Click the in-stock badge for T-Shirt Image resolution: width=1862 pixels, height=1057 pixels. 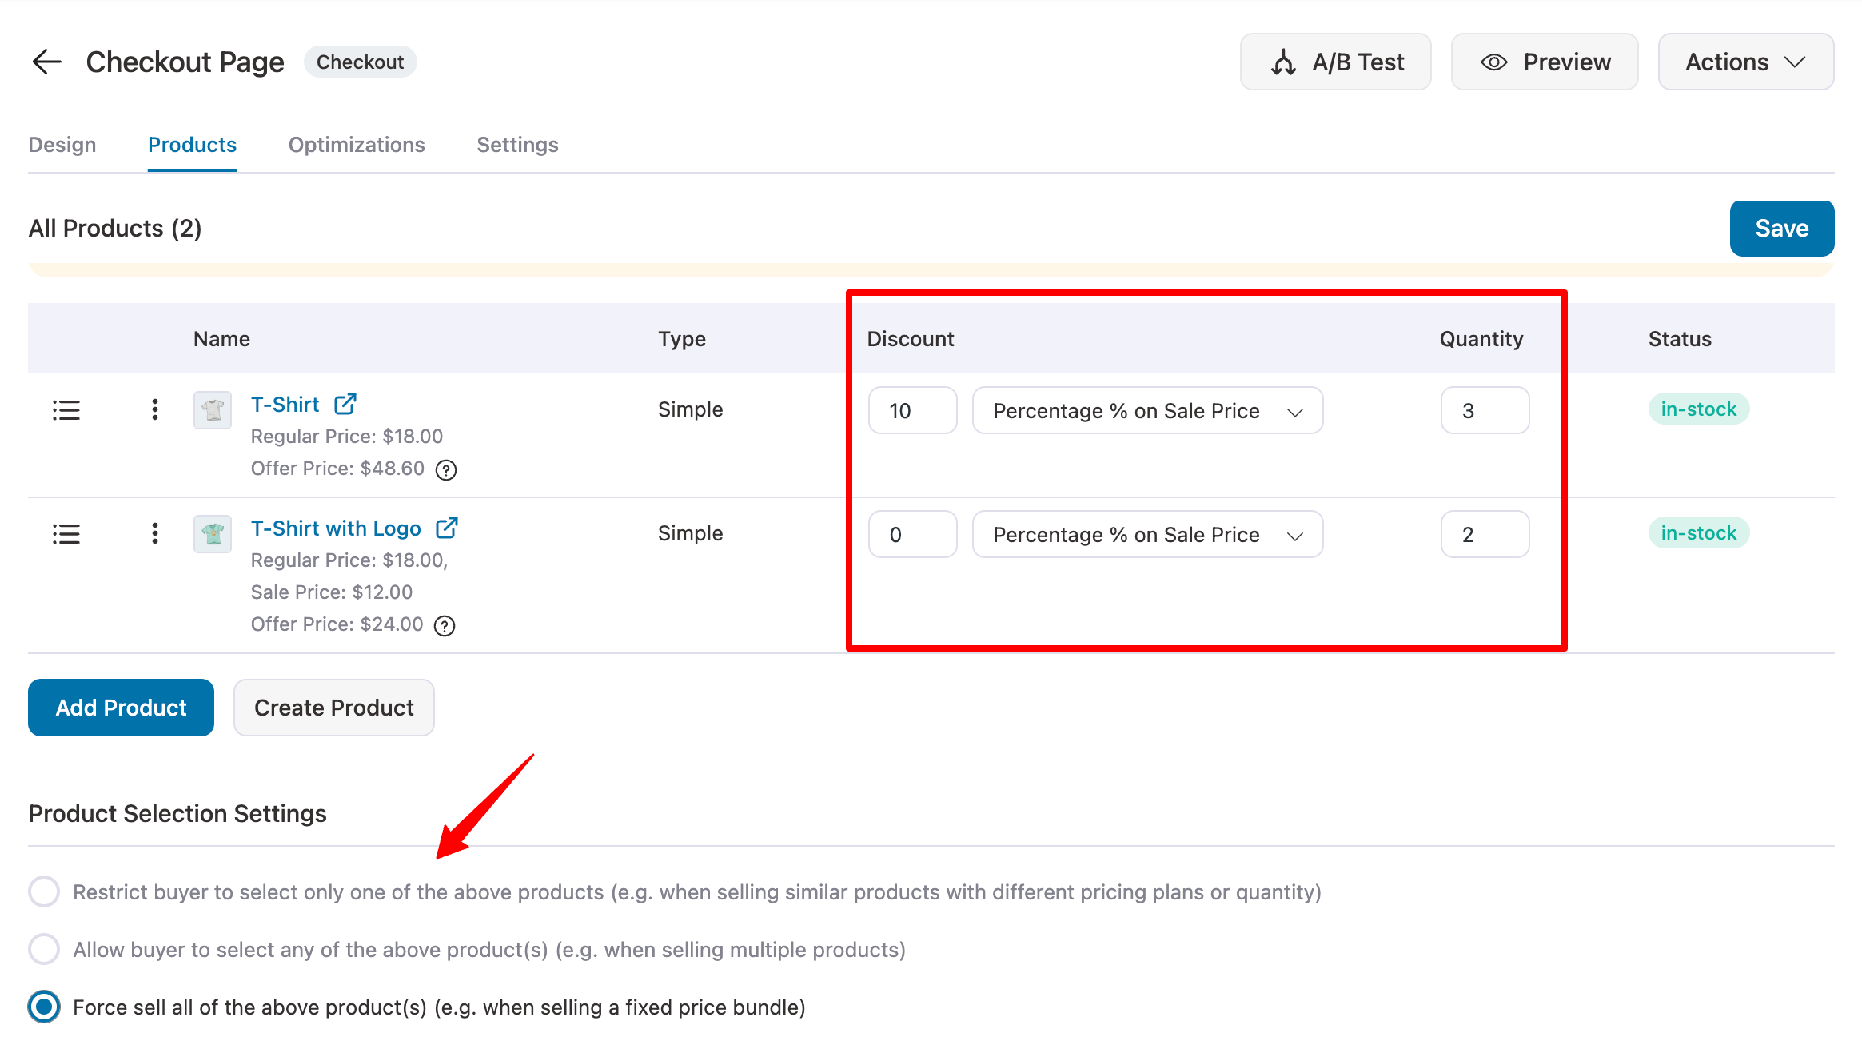coord(1698,409)
